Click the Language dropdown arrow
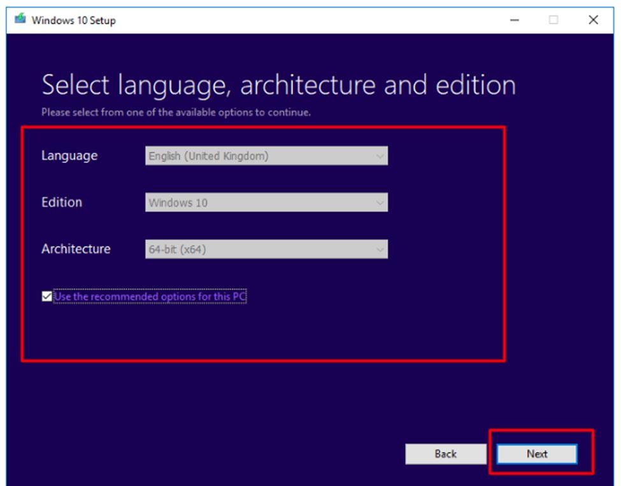Screen dimensions: 621x486 point(380,155)
